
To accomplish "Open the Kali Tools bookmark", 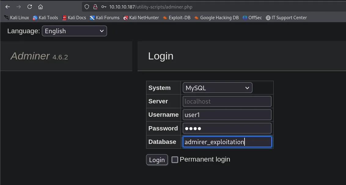I will pyautogui.click(x=45, y=18).
